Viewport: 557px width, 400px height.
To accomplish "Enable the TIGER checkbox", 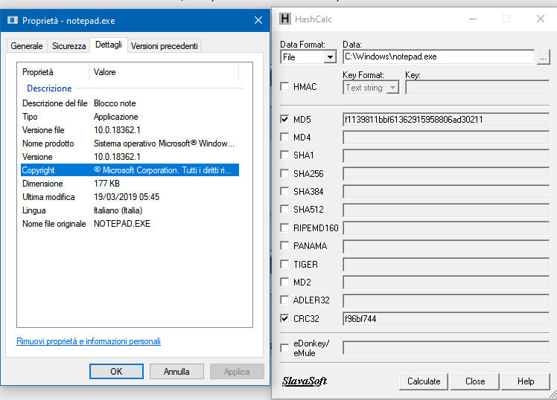I will (284, 264).
